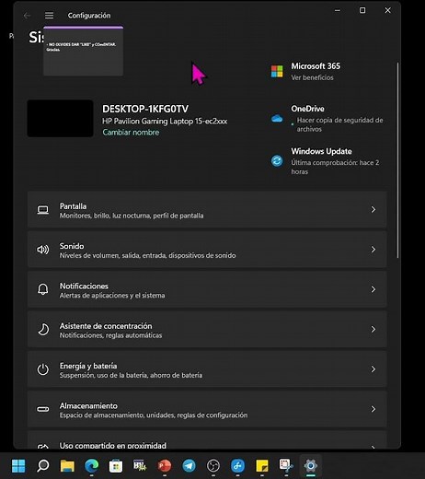This screenshot has width=425, height=479.
Task: Click the Microsoft 365 logo icon
Action: [277, 71]
